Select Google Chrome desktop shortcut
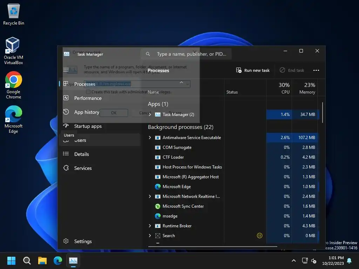This screenshot has height=269, width=359. [14, 85]
